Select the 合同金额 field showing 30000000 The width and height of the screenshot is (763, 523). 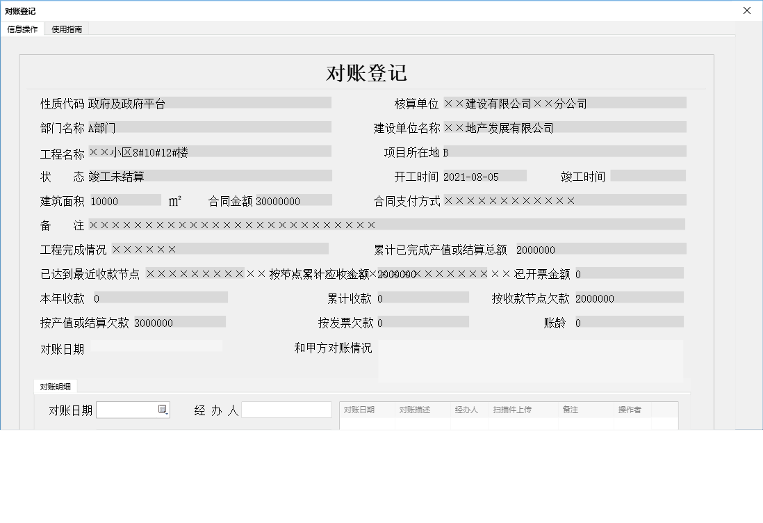tap(292, 200)
